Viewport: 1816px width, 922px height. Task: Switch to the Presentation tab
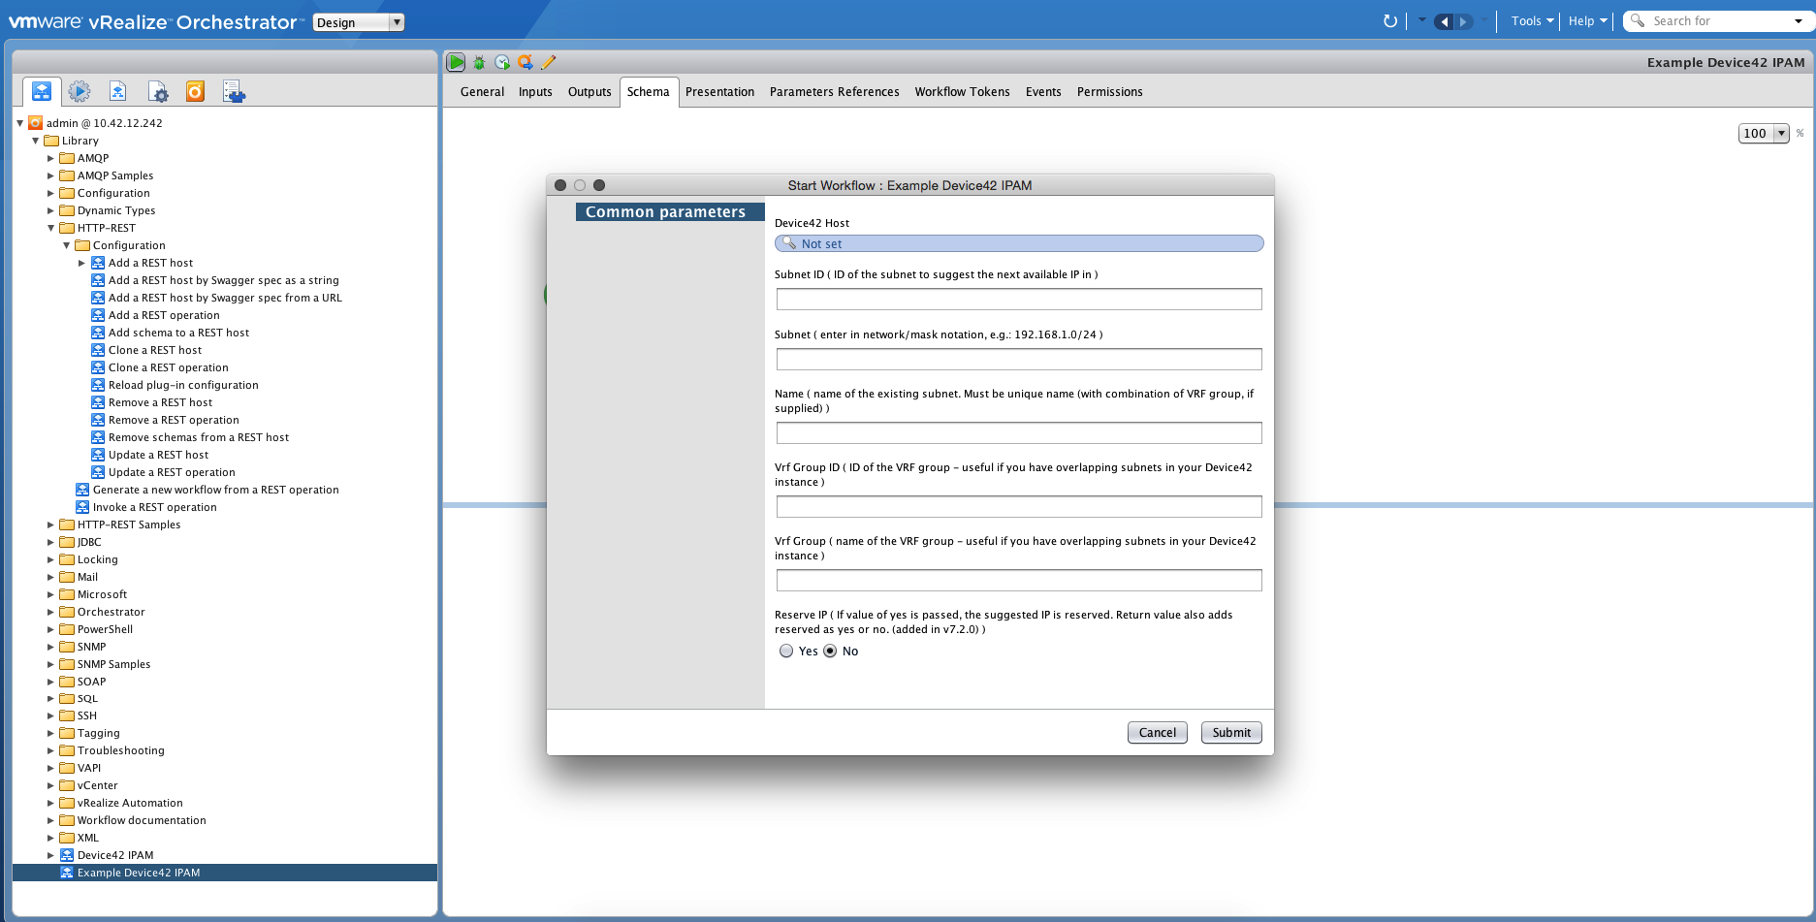click(x=719, y=92)
